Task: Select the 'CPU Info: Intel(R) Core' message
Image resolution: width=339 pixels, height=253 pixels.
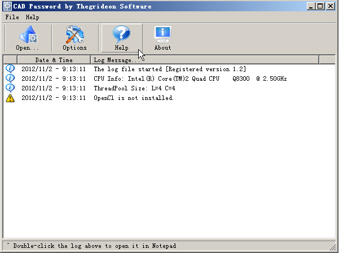Action: 190,78
